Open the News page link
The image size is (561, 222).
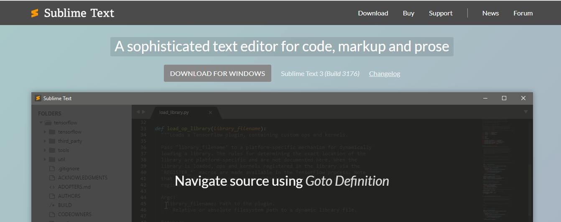tap(490, 13)
